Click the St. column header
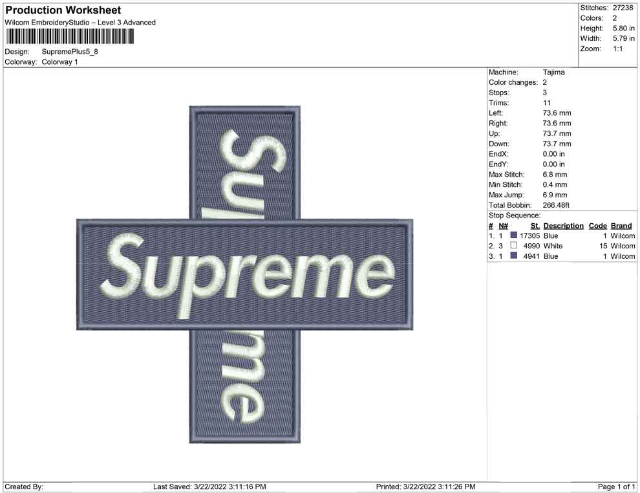The width and height of the screenshot is (640, 493). [x=535, y=226]
